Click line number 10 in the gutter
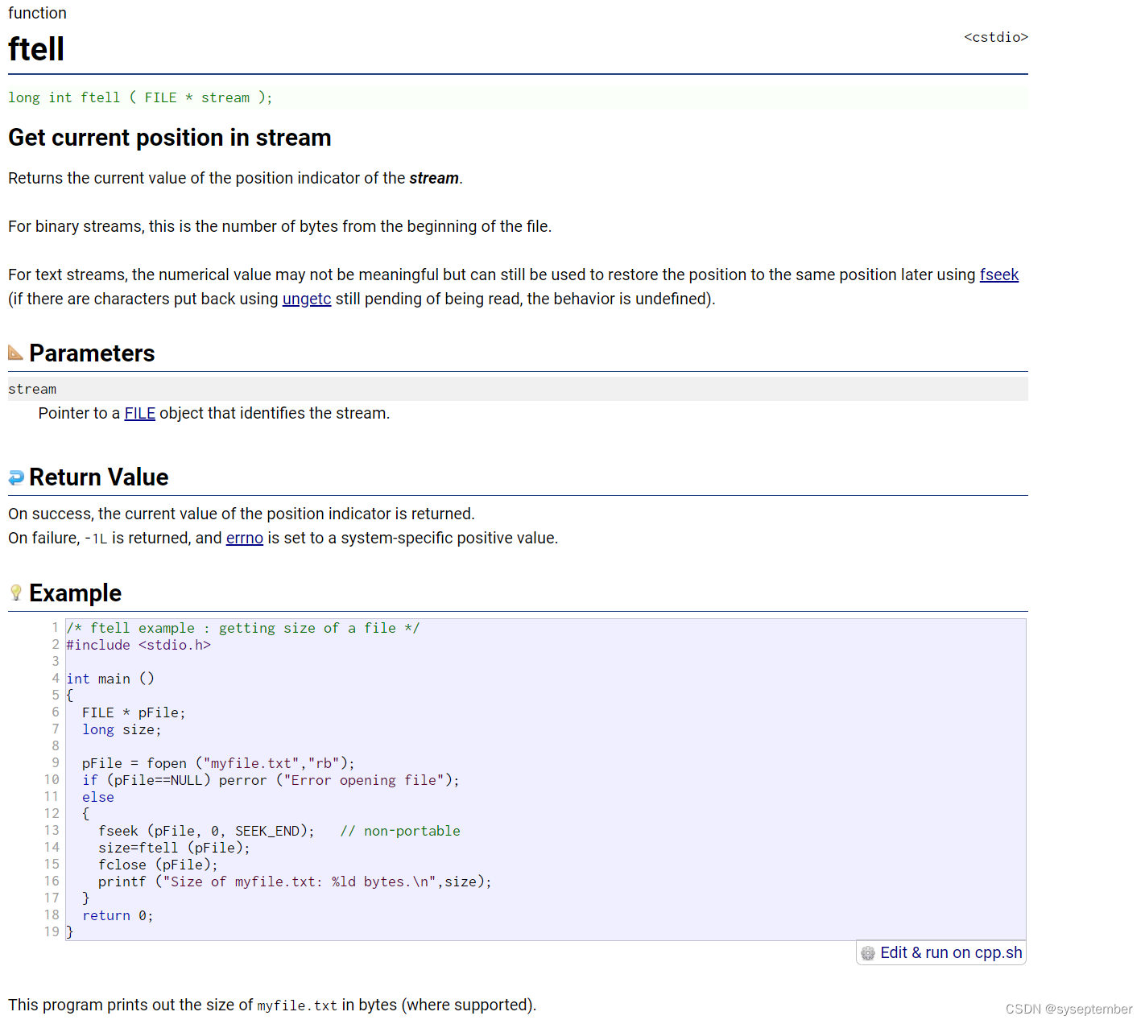 point(52,779)
